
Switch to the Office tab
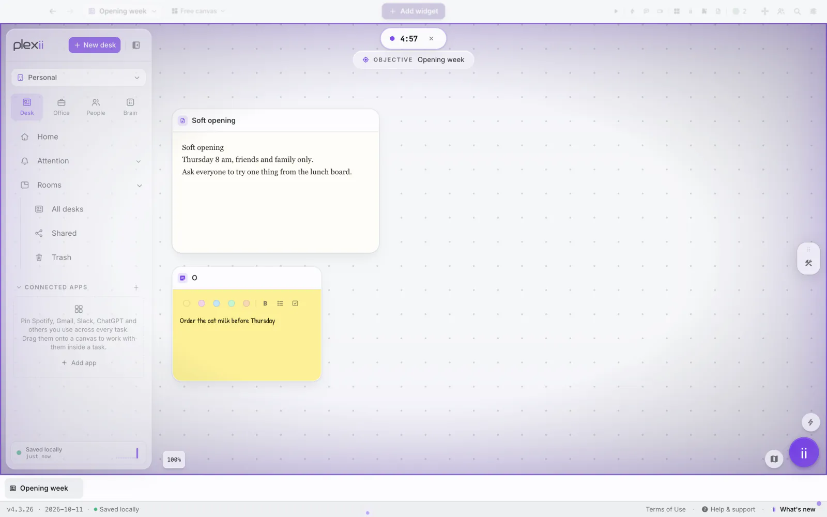tap(62, 107)
